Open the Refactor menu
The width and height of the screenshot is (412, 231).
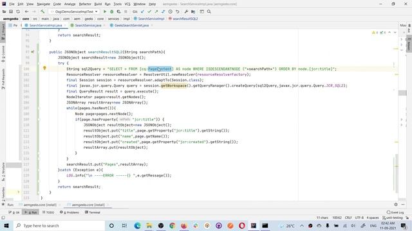point(85,4)
